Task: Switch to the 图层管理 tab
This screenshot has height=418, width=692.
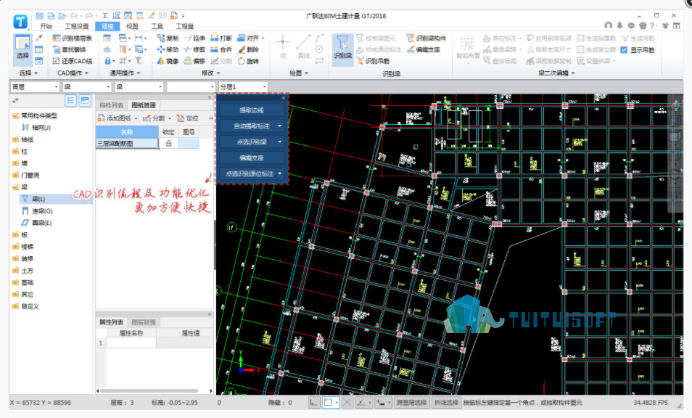Action: point(144,322)
